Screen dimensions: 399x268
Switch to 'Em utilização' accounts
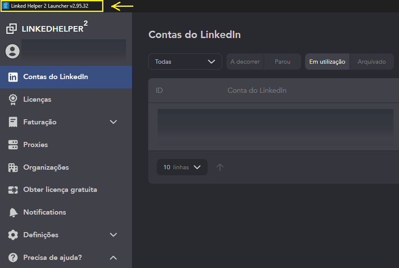click(327, 62)
